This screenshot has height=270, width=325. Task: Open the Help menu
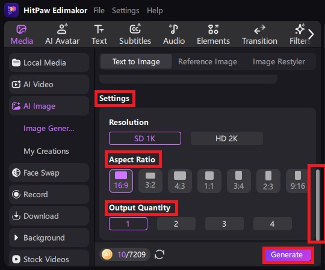[155, 10]
